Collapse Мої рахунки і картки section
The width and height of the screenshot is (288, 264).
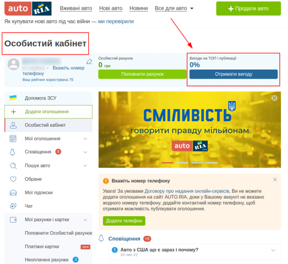pos(85,220)
